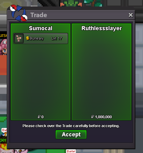Select the Buneary sprite thumbnail
This screenshot has height=153, width=143.
tap(19, 38)
